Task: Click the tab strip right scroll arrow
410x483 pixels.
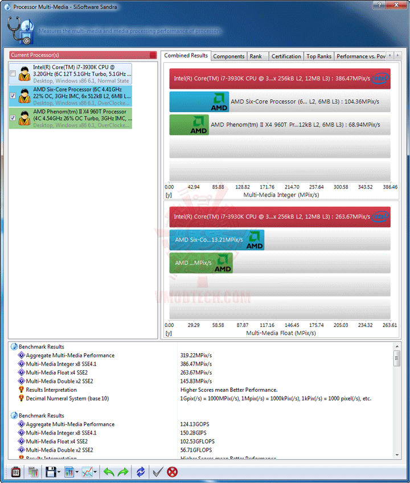Action: click(x=397, y=55)
